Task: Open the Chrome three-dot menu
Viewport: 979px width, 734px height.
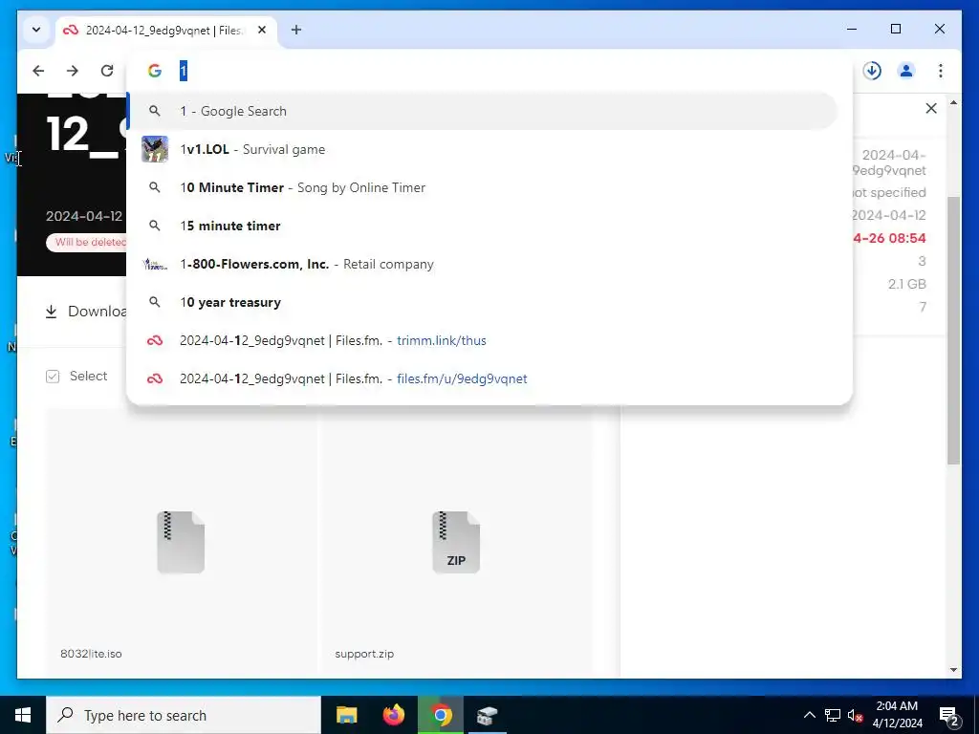Action: [941, 71]
